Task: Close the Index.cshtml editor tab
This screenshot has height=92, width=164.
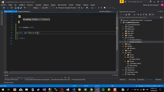Action: pyautogui.click(x=16, y=11)
